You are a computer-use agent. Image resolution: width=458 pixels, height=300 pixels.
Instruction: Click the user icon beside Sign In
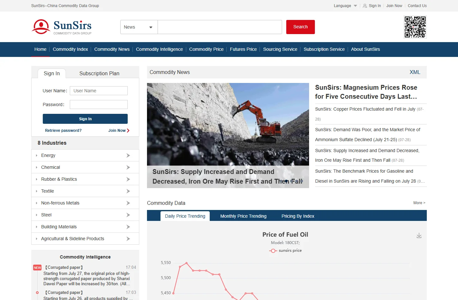click(x=365, y=6)
